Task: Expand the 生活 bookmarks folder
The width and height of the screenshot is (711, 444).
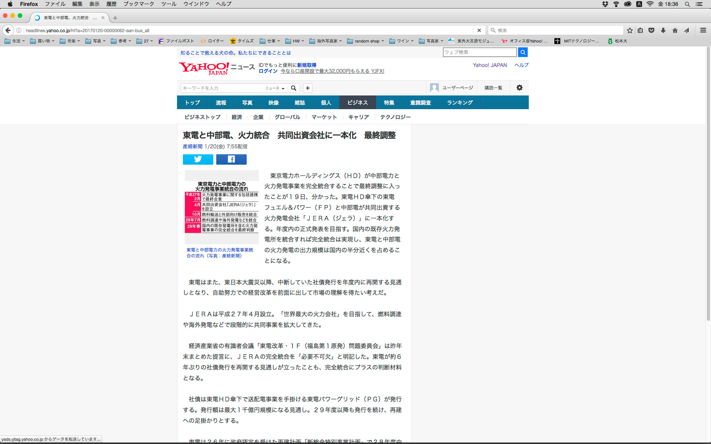Action: point(15,41)
